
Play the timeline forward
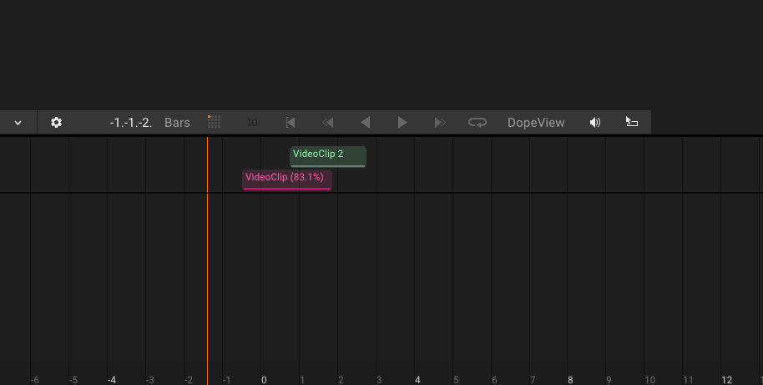tap(402, 123)
